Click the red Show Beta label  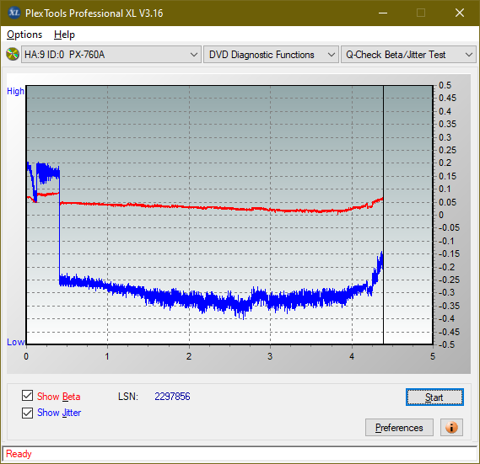pos(59,397)
